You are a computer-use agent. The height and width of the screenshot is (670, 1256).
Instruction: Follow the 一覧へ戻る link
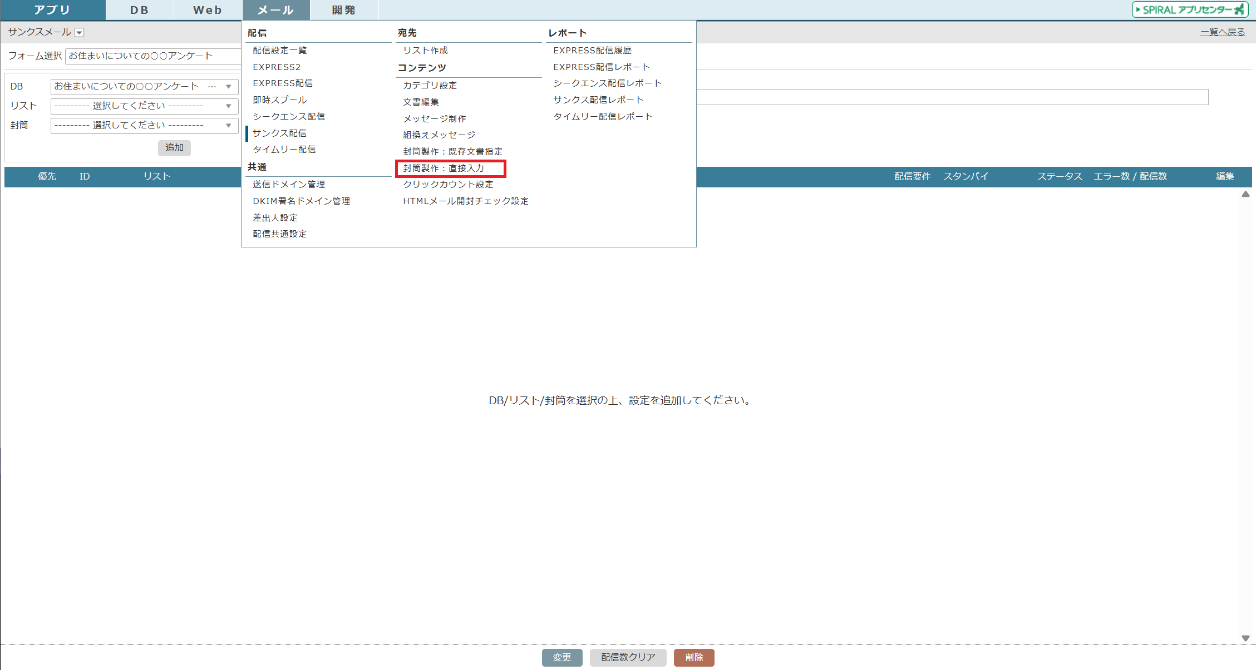click(1222, 32)
